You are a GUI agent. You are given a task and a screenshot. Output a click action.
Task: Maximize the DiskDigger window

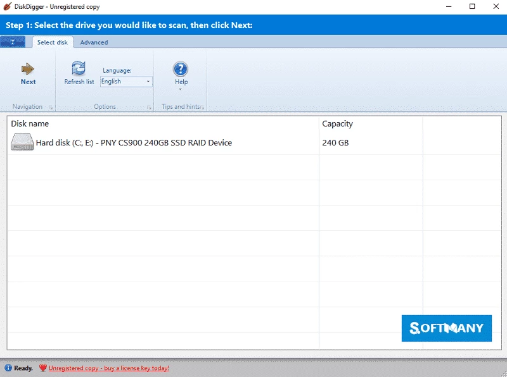pyautogui.click(x=472, y=6)
